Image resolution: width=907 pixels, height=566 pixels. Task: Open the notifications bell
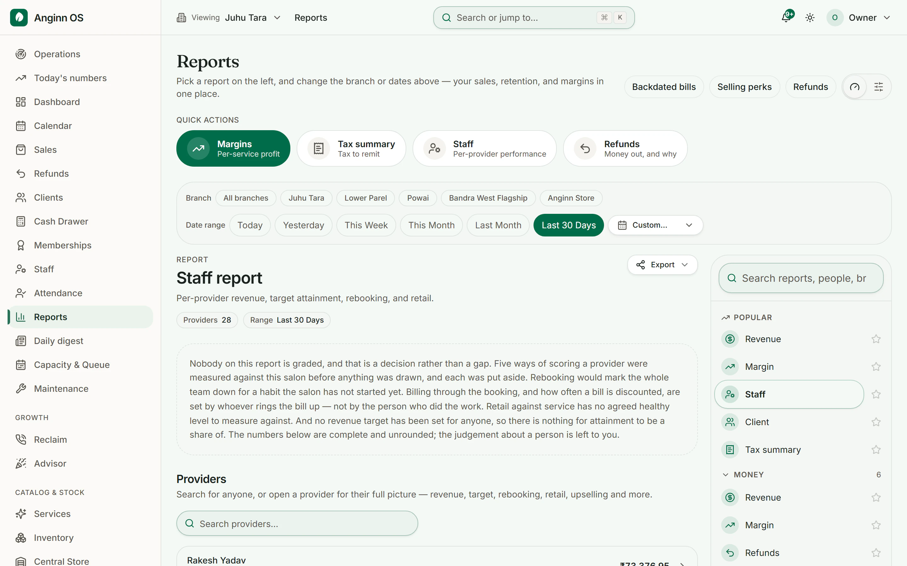786,17
